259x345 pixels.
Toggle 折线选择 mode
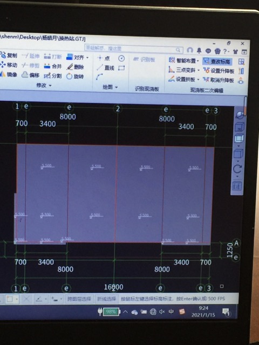107,299
